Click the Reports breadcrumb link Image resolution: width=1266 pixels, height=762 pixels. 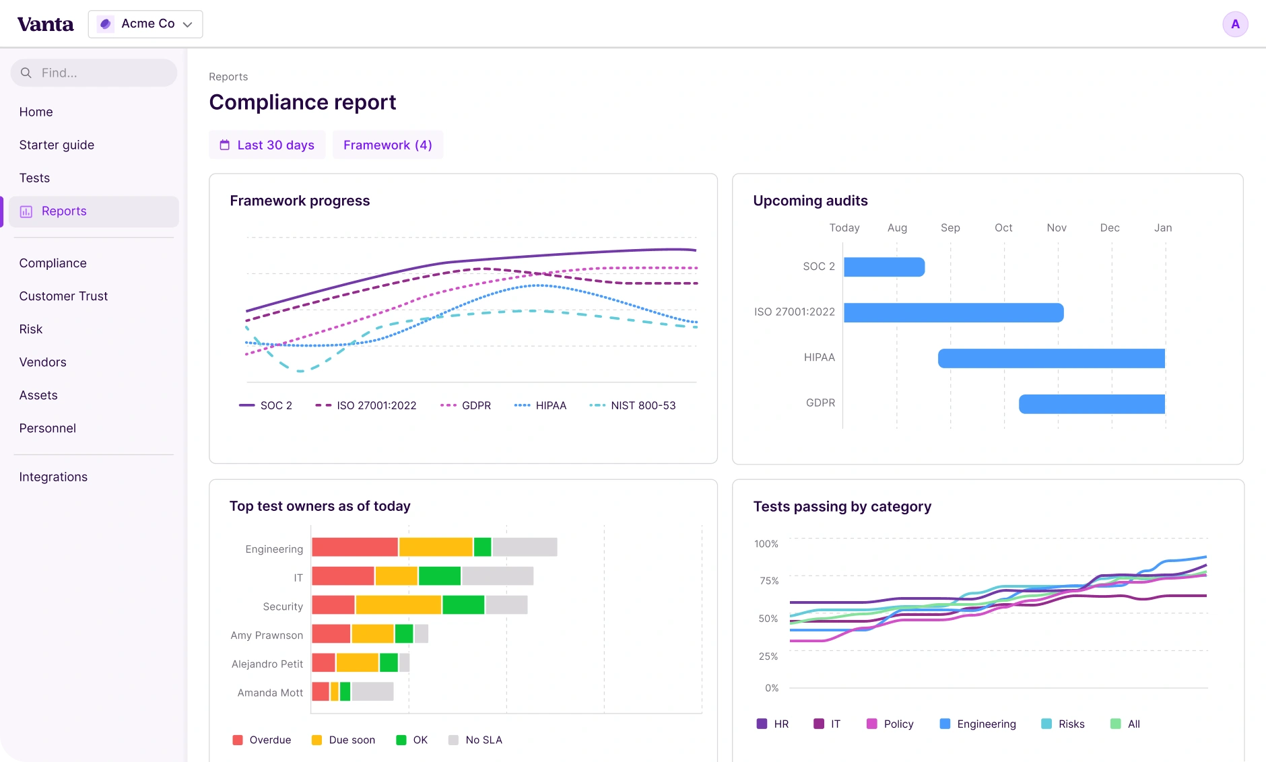(228, 77)
